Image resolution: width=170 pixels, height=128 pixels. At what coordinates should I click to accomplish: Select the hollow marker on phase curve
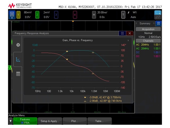[93, 74]
